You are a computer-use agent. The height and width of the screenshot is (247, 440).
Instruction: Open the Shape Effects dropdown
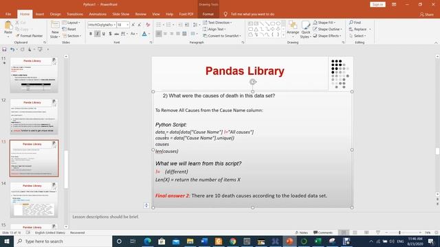327,36
